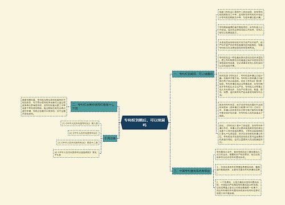Select note starting 根据《专利法》第四十二条

[x=241, y=14]
